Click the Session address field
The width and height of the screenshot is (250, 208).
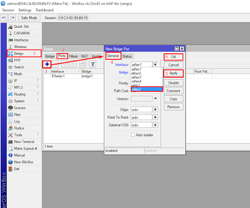(x=73, y=18)
